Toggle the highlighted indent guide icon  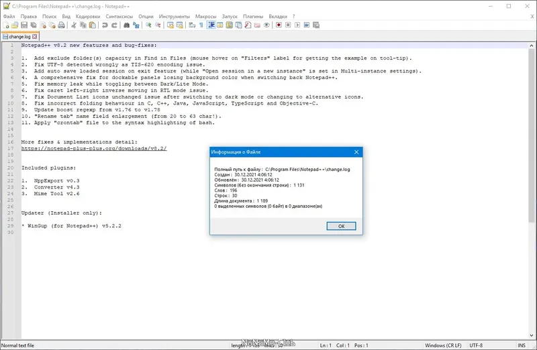tap(211, 25)
